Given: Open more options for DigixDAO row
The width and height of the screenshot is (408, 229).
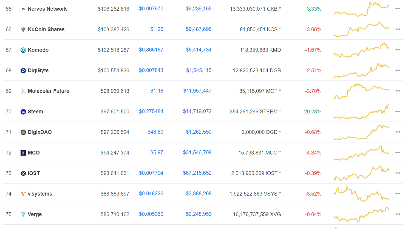Looking at the screenshot, I should pyautogui.click(x=398, y=132).
